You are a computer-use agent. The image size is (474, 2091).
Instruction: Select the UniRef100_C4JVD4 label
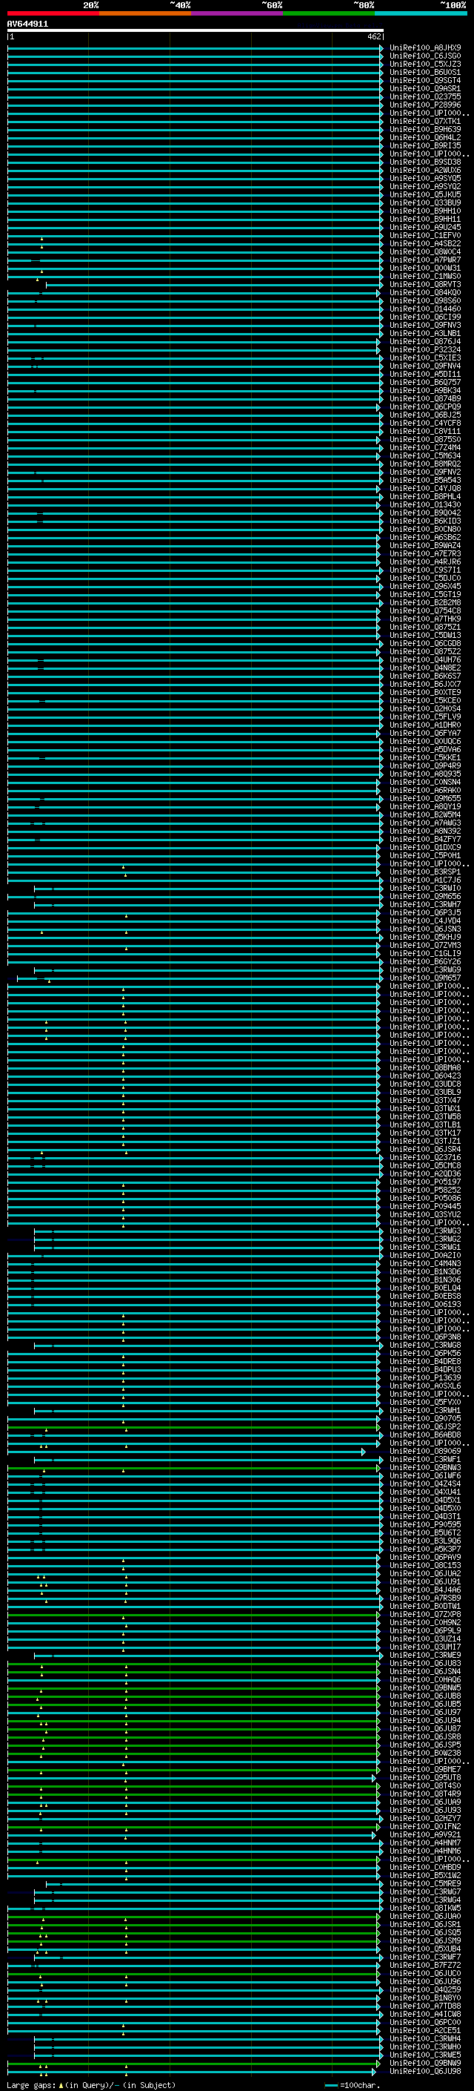(425, 921)
